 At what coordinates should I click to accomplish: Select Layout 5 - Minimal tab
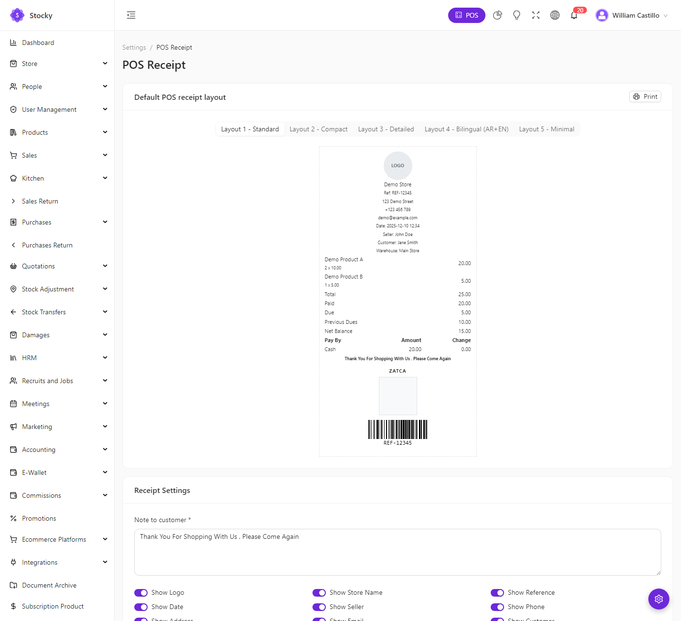pos(547,129)
